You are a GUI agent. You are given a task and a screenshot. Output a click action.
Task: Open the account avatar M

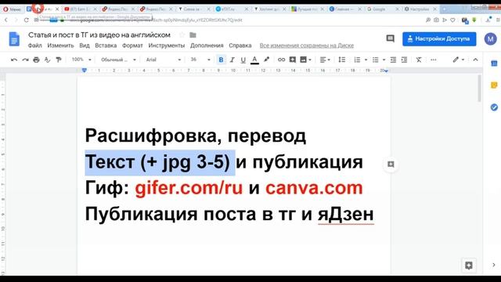click(x=490, y=39)
